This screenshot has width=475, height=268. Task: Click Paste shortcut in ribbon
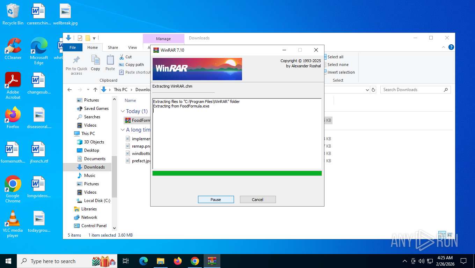tap(135, 72)
